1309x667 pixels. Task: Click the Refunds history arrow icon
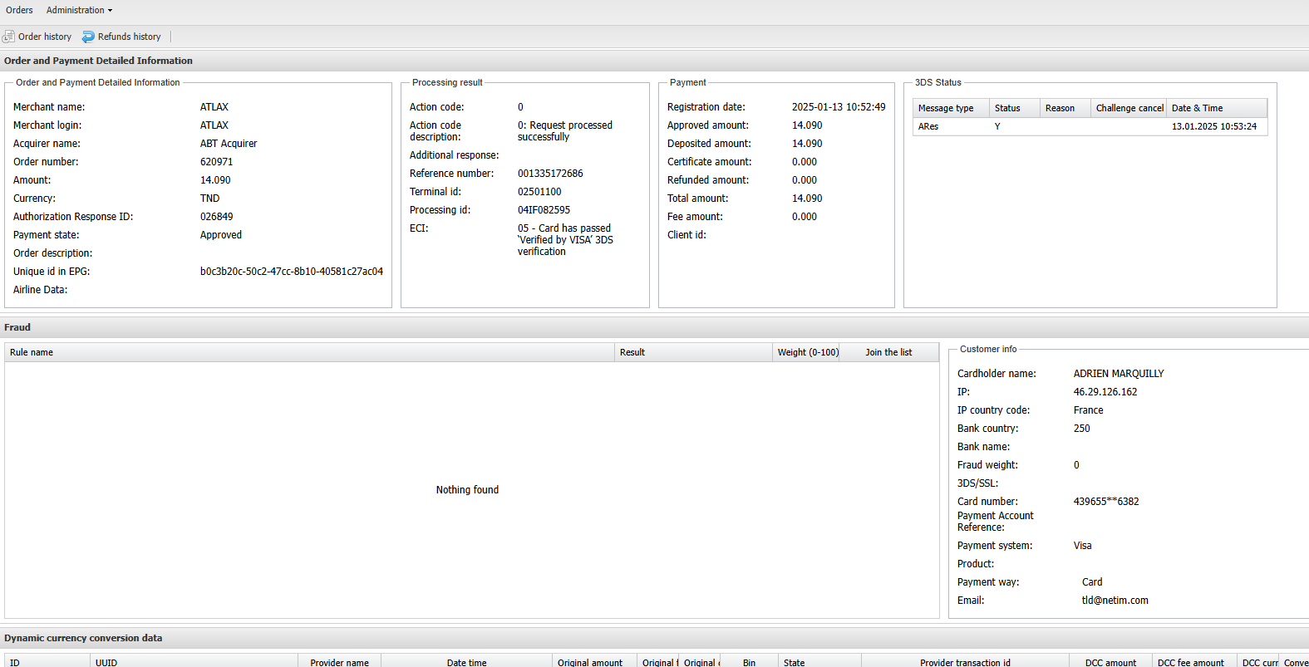88,37
